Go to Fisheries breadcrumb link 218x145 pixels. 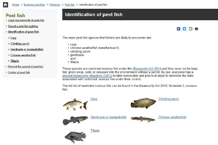point(55,5)
